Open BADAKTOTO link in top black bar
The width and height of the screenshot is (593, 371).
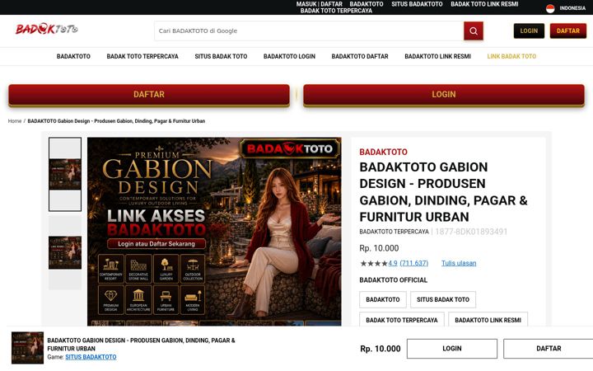pyautogui.click(x=366, y=4)
